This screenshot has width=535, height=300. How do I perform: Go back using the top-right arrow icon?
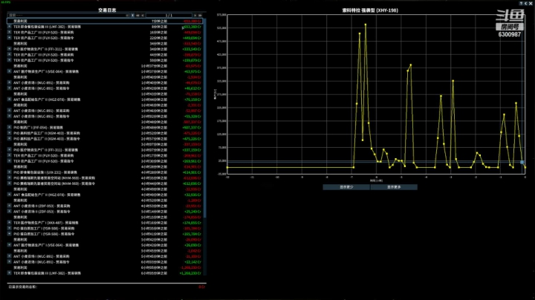526,3
